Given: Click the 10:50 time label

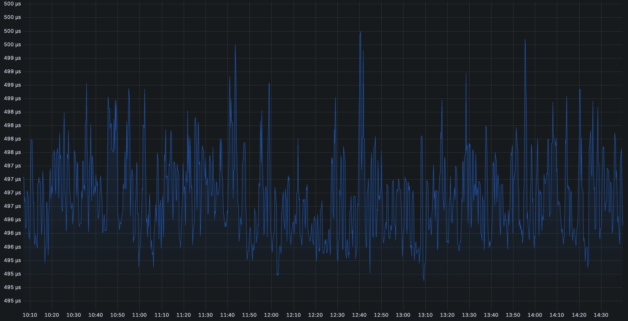Looking at the screenshot, I should coord(118,315).
